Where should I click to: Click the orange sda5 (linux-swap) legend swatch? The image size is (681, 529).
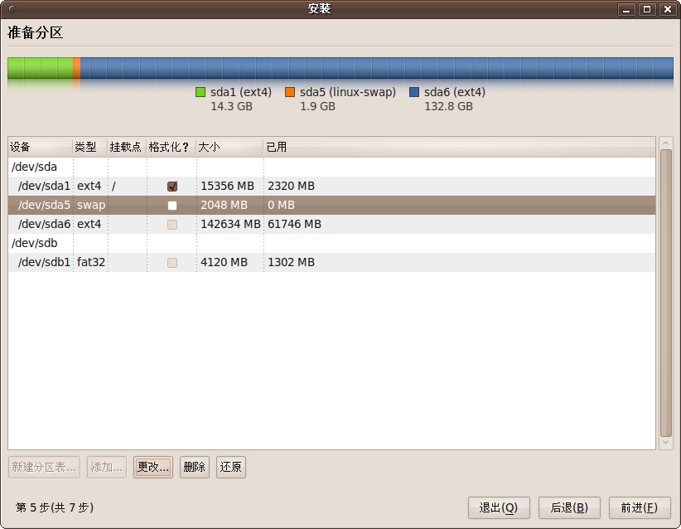pos(290,92)
